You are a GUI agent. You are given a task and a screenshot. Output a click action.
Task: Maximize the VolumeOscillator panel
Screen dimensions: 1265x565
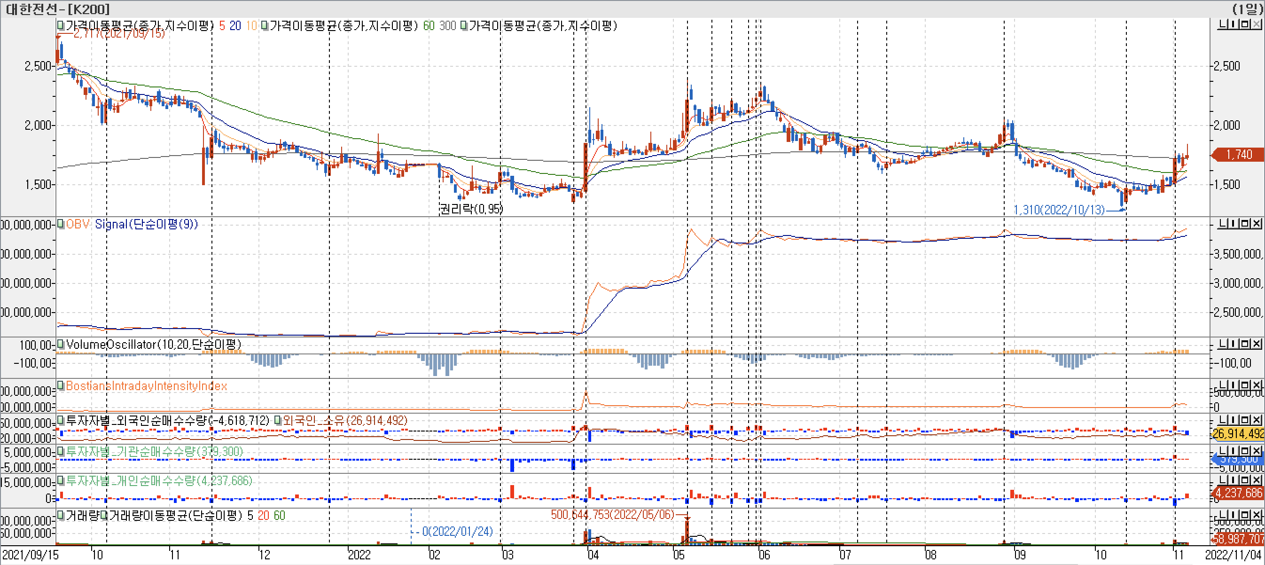[x=1245, y=344]
